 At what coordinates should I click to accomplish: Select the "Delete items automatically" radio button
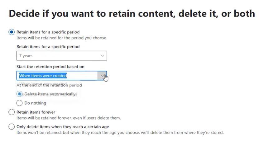[20, 94]
